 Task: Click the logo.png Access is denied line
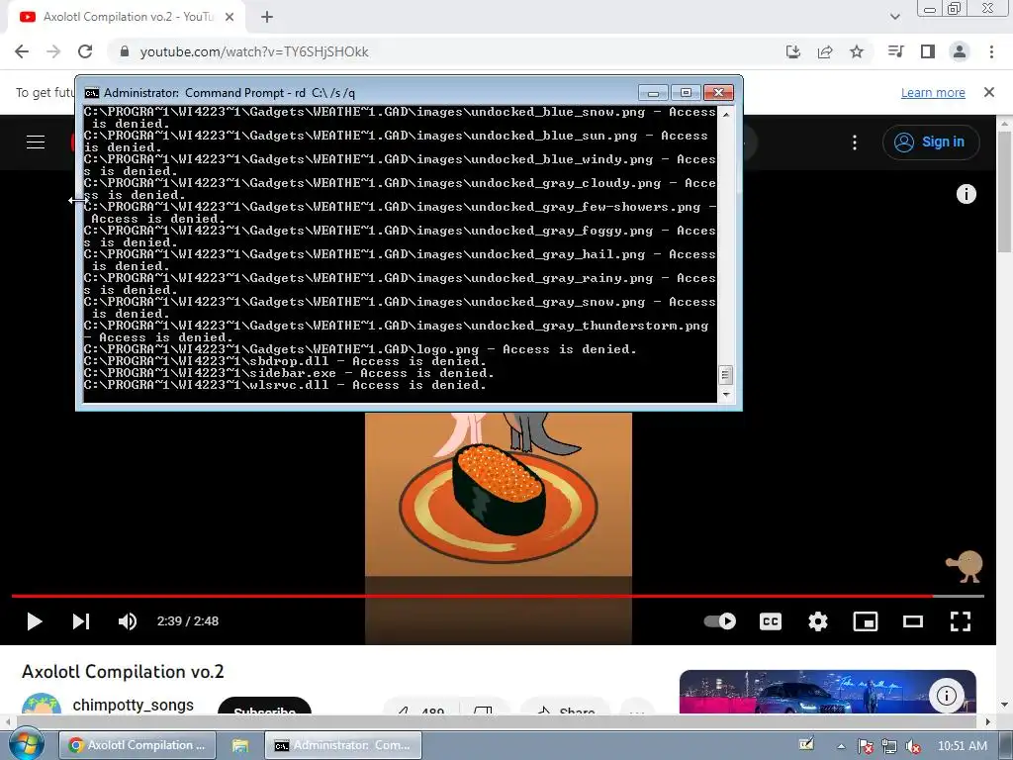[x=360, y=349]
